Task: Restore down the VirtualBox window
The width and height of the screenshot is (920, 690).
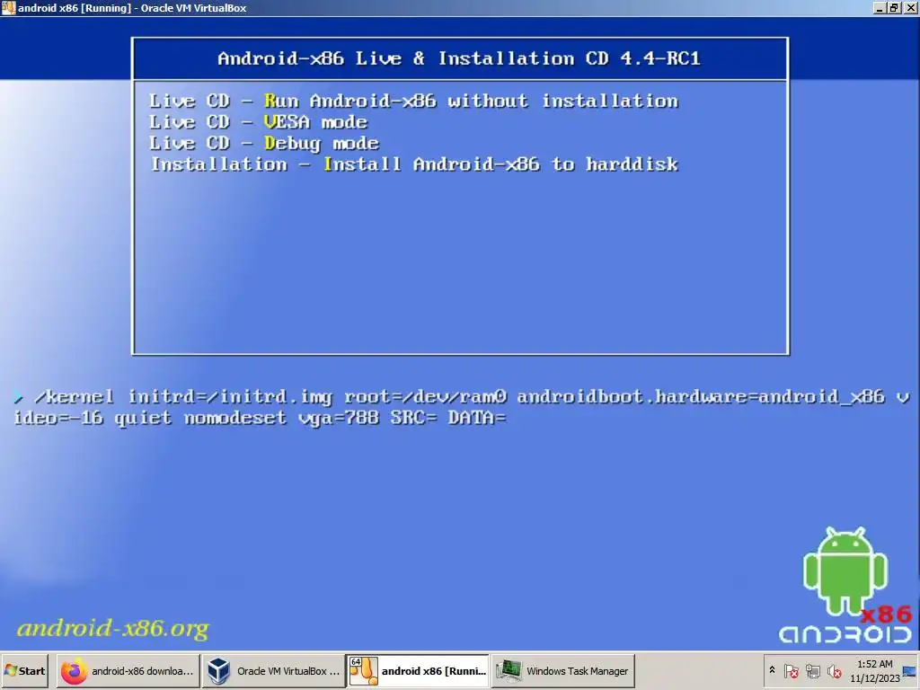Action: coord(894,8)
